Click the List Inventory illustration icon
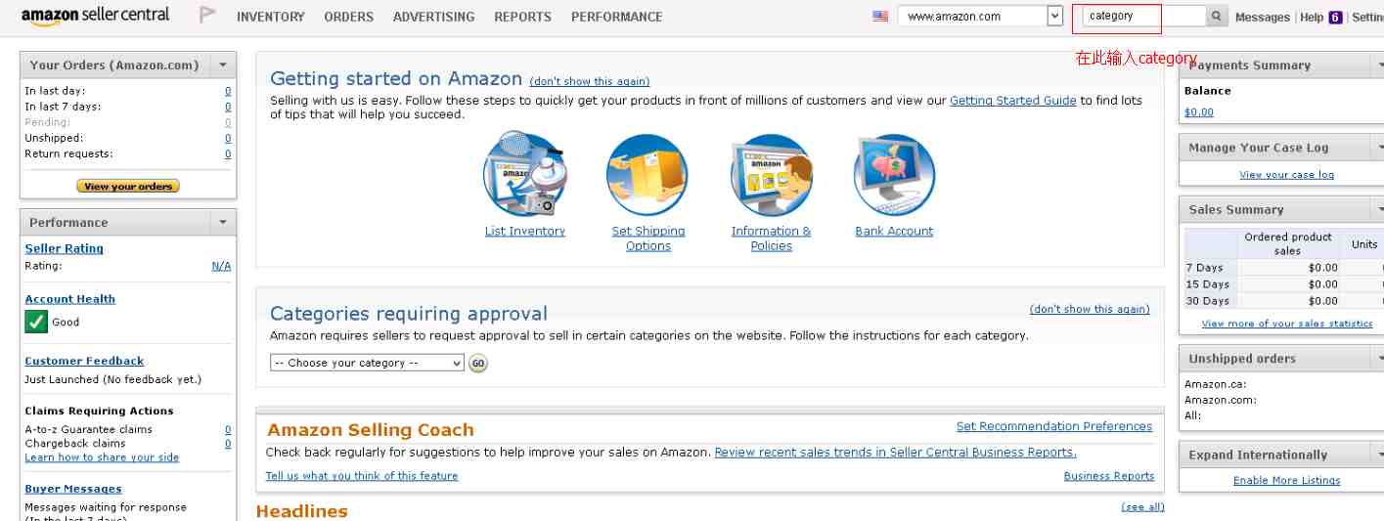This screenshot has width=1384, height=521. pos(525,175)
